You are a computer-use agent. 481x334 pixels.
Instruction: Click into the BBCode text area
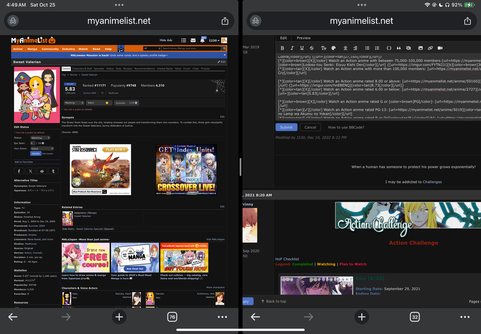pos(378,87)
